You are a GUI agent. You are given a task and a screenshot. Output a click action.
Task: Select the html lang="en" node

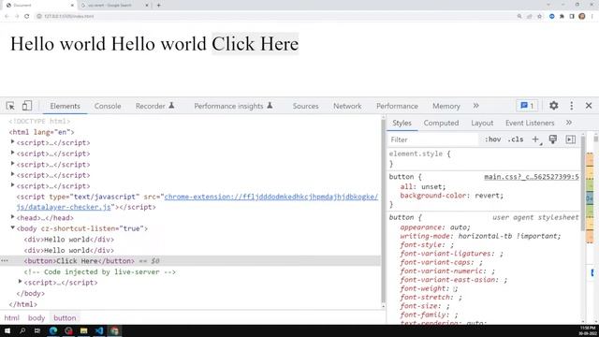click(41, 132)
